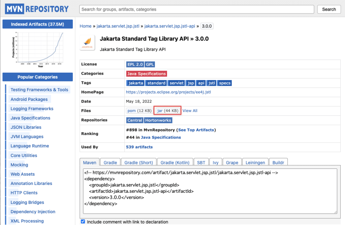
Task: Switch to the Gradle tab
Action: coord(110,162)
